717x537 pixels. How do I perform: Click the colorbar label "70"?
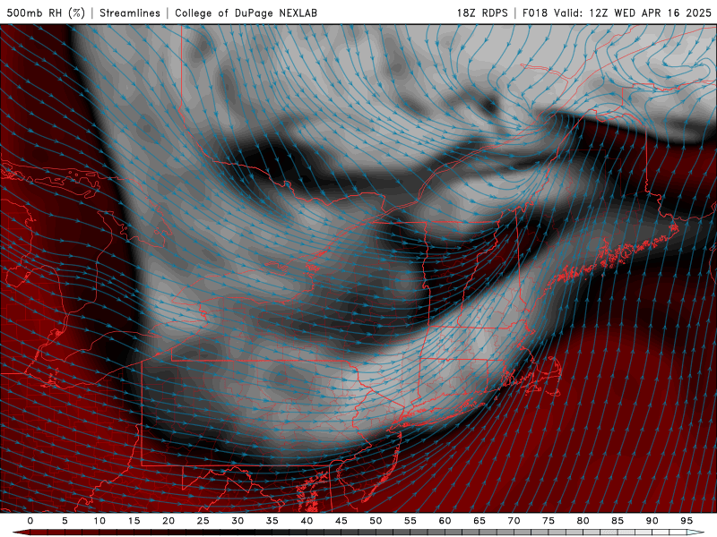pos(514,521)
